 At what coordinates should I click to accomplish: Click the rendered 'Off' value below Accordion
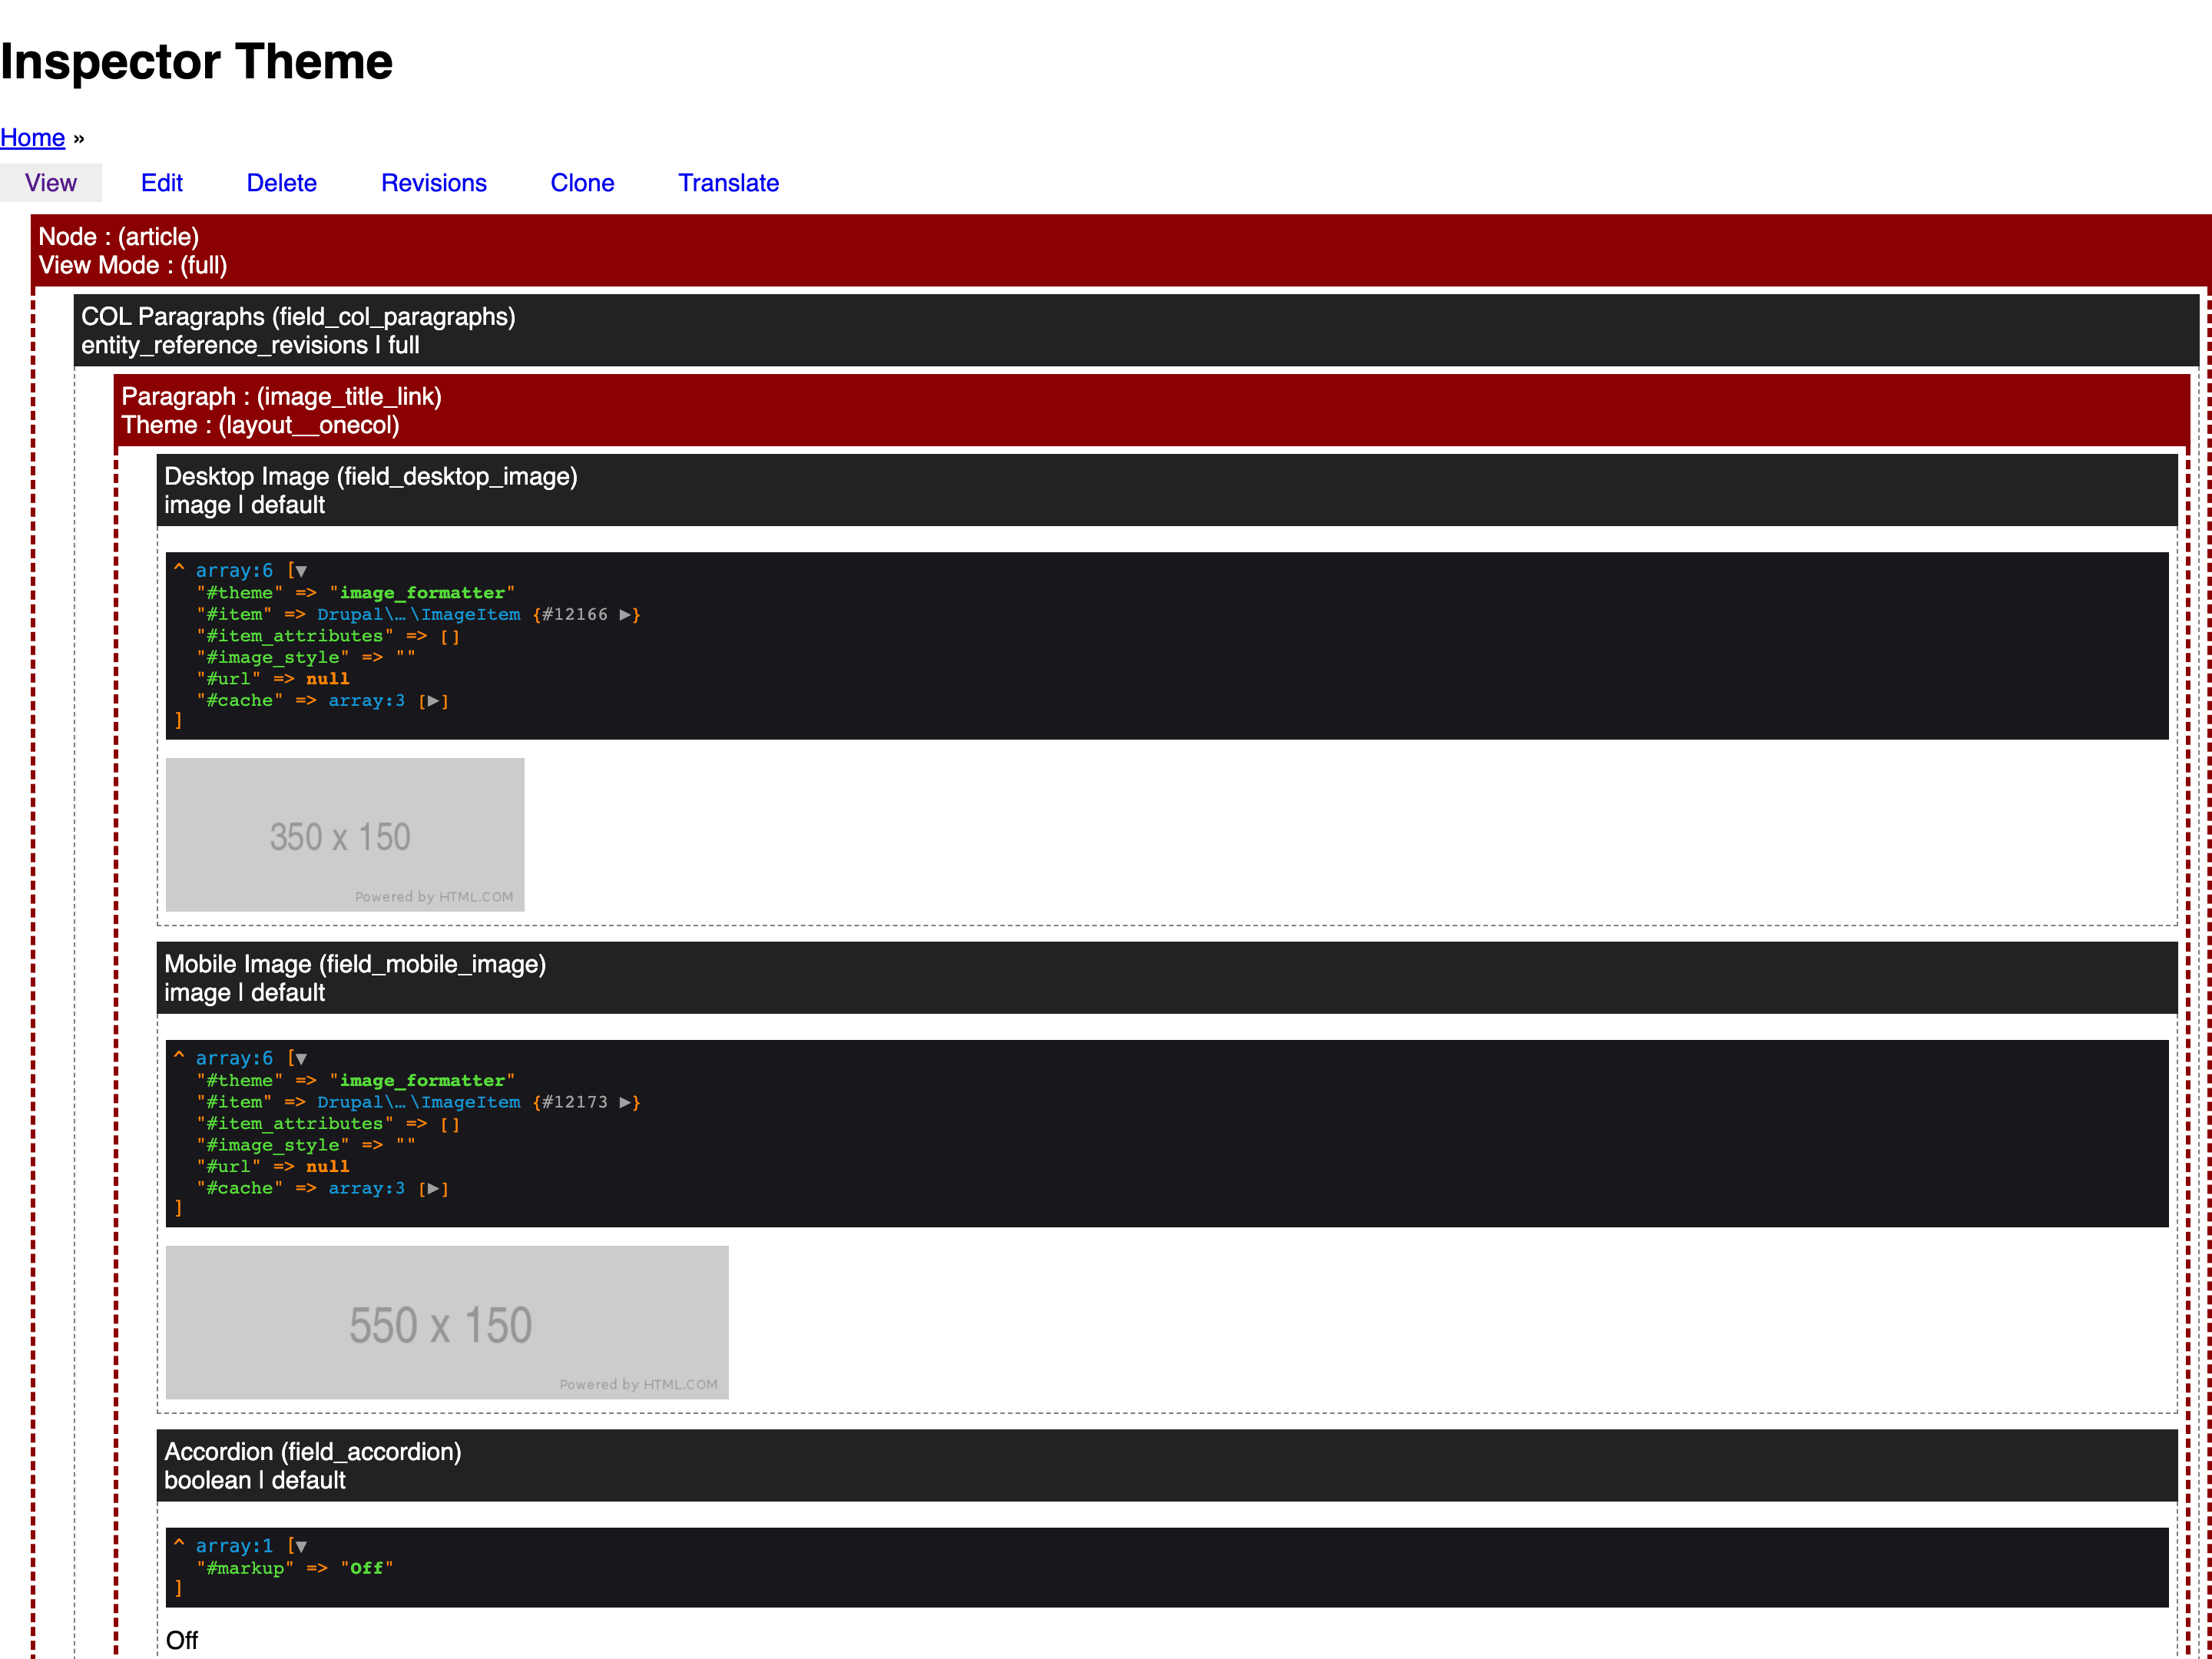(x=182, y=1641)
